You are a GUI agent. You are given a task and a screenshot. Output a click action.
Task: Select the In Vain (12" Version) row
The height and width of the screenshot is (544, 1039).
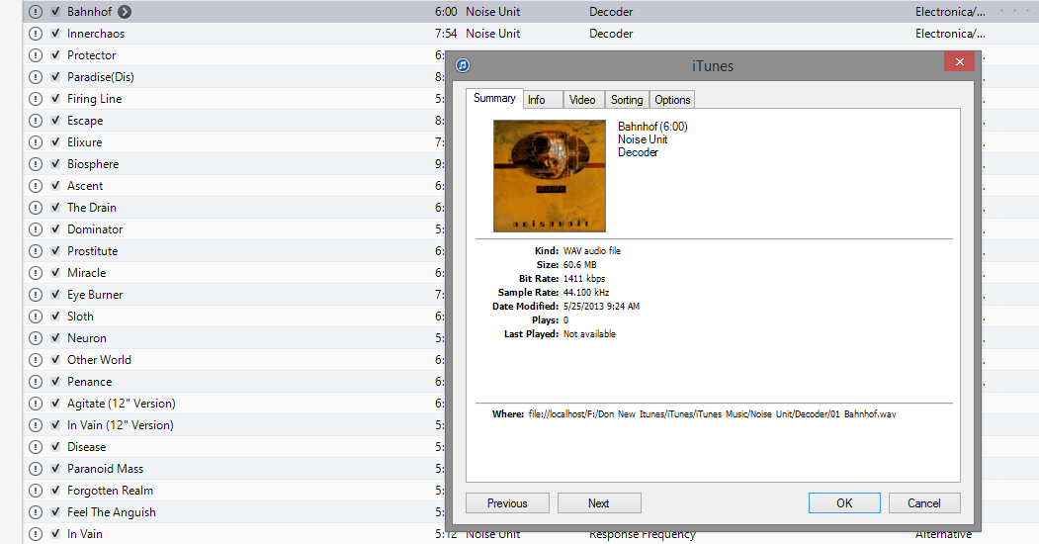point(233,425)
